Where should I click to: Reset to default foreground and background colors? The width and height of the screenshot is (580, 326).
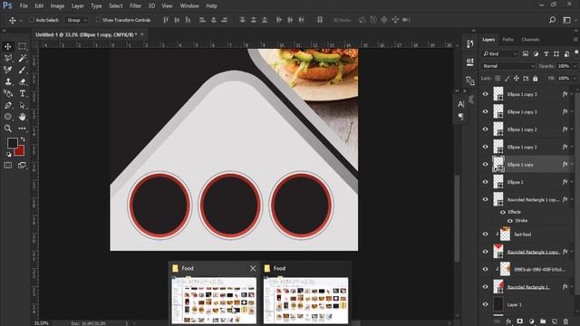(x=8, y=155)
